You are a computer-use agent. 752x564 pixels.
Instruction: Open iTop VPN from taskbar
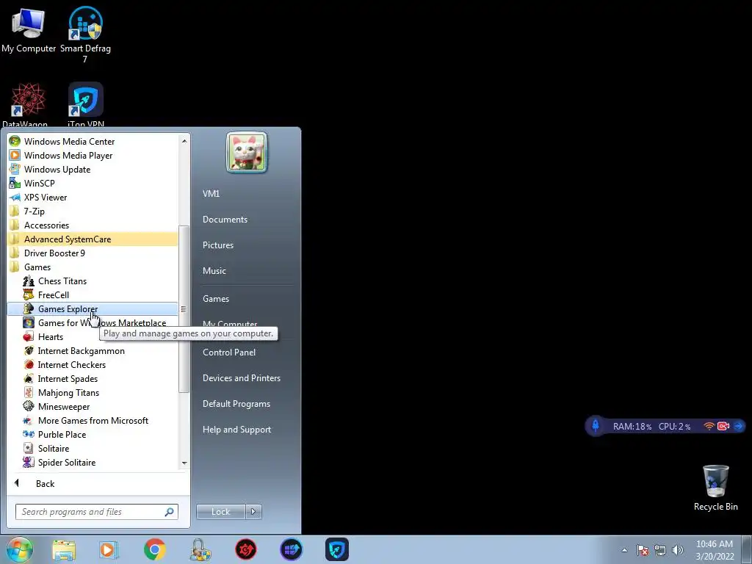point(336,550)
